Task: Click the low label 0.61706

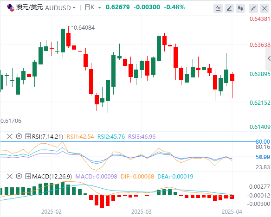Action: pyautogui.click(x=11, y=121)
